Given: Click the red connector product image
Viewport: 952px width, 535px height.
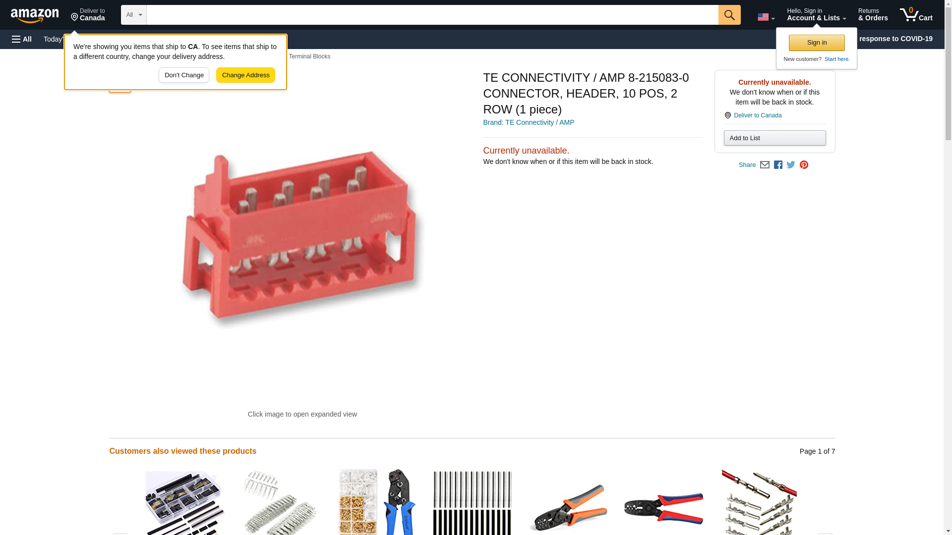Looking at the screenshot, I should pyautogui.click(x=302, y=238).
